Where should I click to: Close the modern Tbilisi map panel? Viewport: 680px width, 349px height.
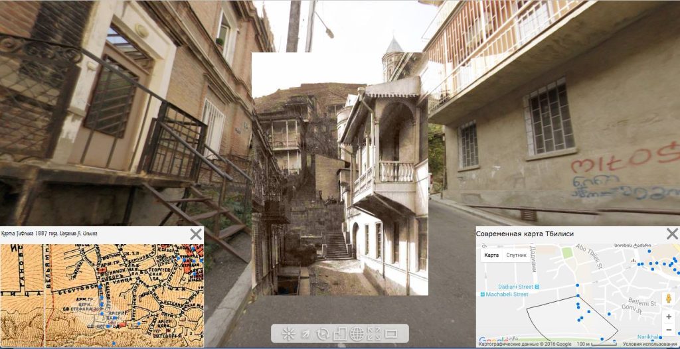[672, 234]
